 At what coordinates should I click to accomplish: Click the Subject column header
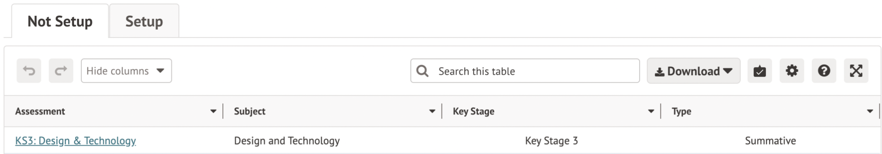pyautogui.click(x=250, y=111)
